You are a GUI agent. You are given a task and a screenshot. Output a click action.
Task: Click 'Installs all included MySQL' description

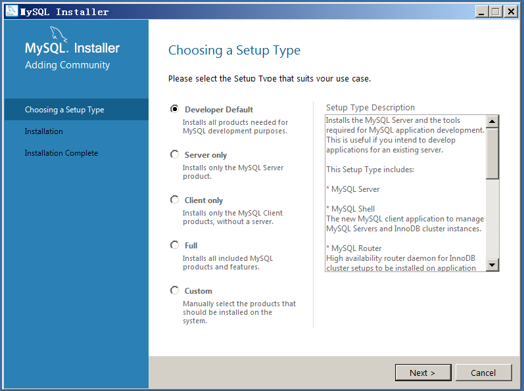[x=228, y=258]
